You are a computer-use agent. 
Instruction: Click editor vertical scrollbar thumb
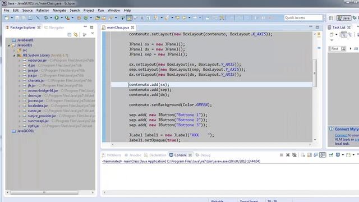coord(315,73)
